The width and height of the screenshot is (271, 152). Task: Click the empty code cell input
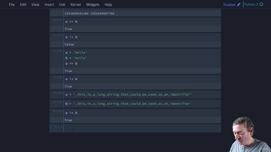click(x=142, y=128)
